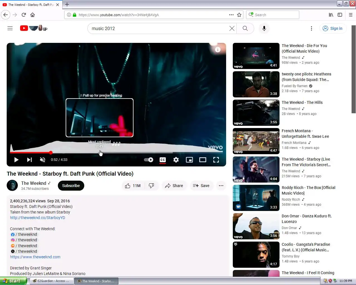Screen dimensions: 356x285
Task: Open Fueled By Ramen channel name
Action: (x=295, y=86)
